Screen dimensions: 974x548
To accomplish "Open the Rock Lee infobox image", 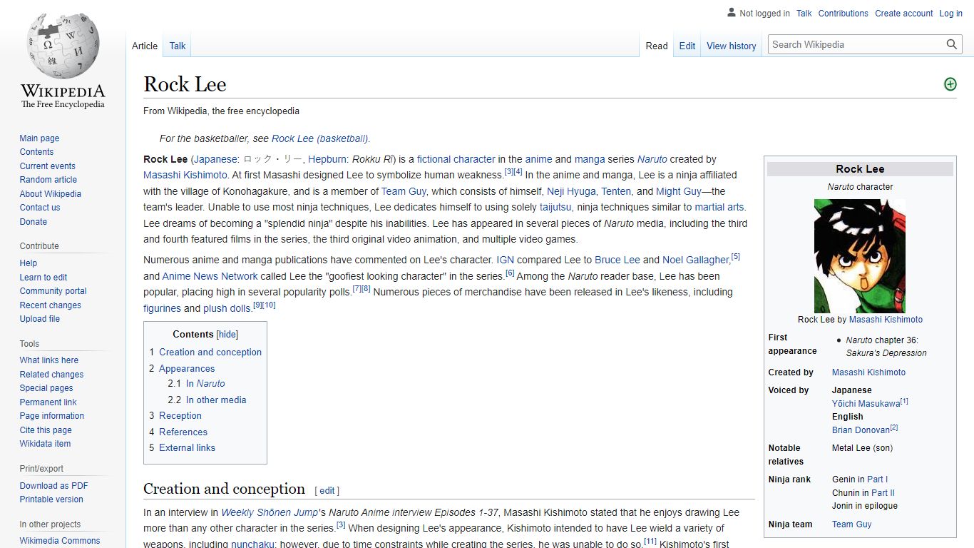I will 860,255.
